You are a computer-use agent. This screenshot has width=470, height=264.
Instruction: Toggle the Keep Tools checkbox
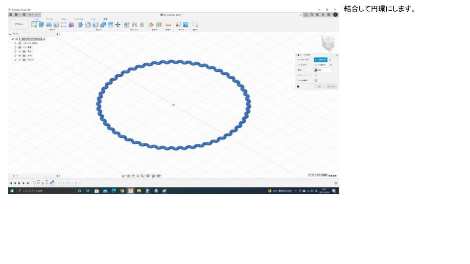(x=316, y=81)
